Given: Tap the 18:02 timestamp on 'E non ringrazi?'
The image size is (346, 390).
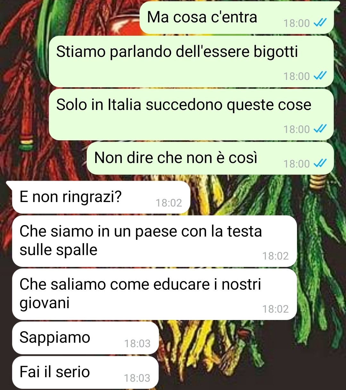Looking at the screenshot, I should coord(169,203).
